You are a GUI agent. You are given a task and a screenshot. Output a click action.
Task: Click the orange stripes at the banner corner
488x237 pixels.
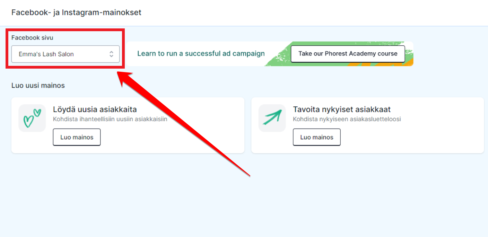[x=381, y=64]
